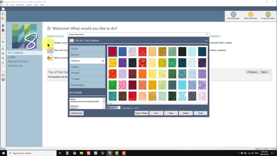Click the Previous tip button
Image resolution: width=277 pixels, height=156 pixels.
coord(252,72)
